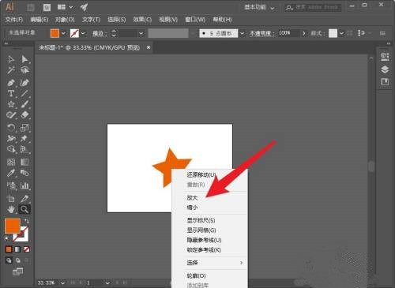Open the Libraries panel icon
The height and width of the screenshot is (288, 395).
pos(385,82)
